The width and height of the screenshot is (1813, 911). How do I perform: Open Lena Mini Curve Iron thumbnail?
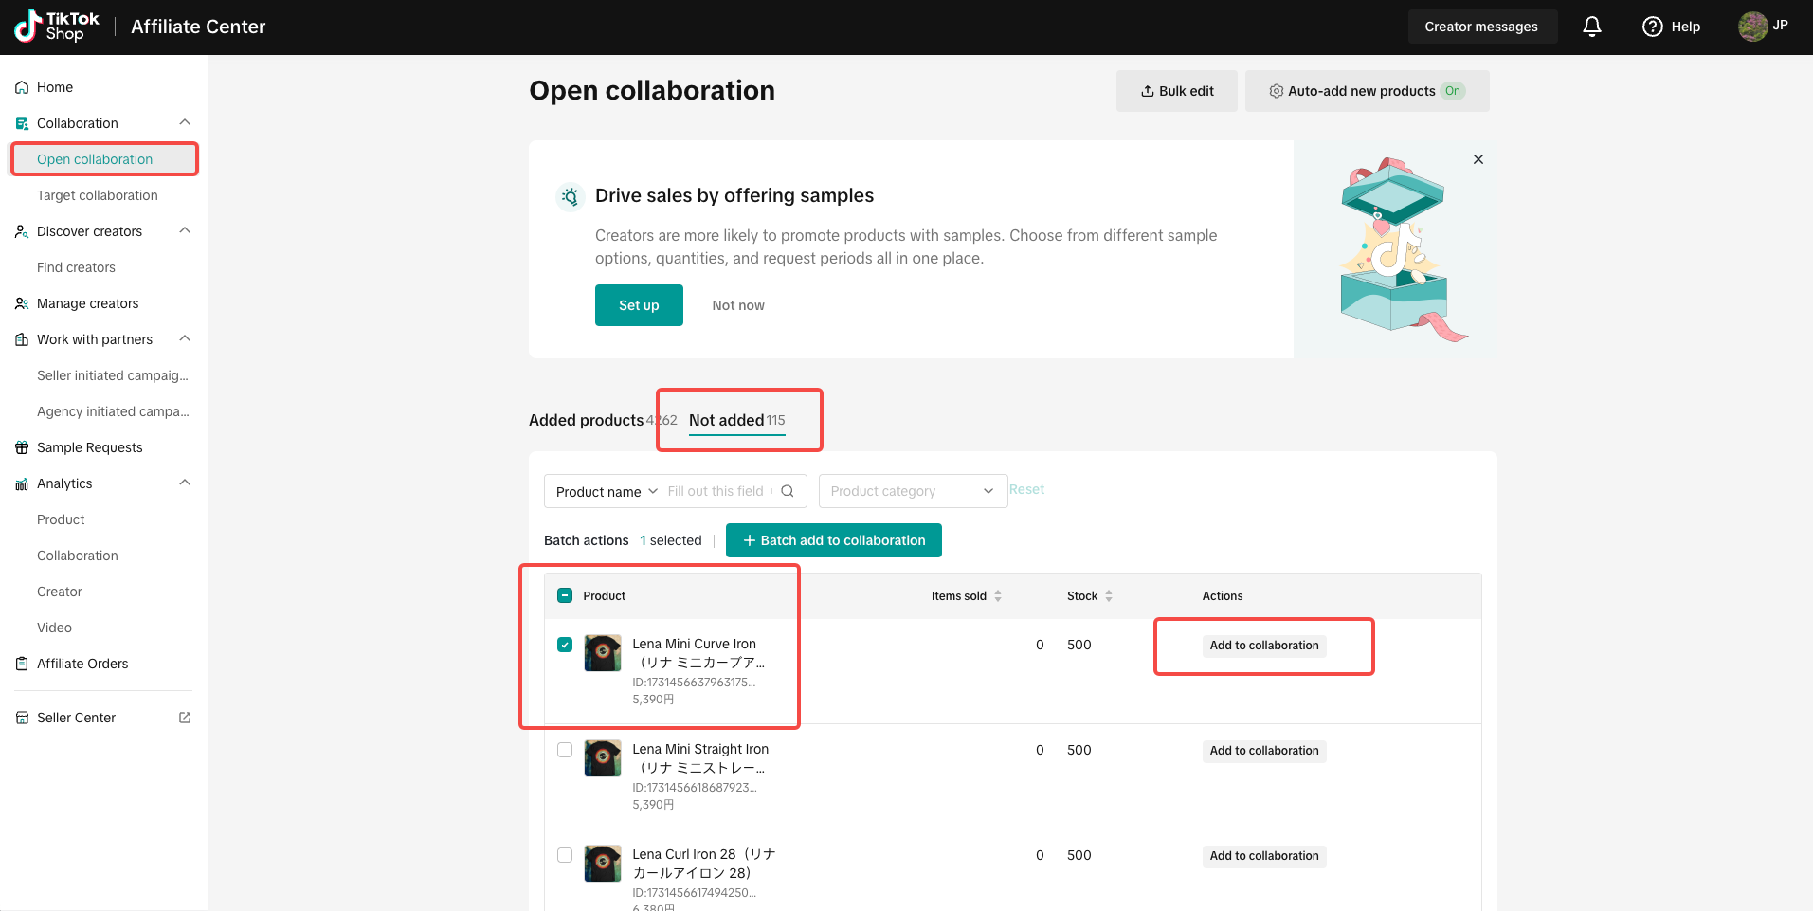point(603,653)
